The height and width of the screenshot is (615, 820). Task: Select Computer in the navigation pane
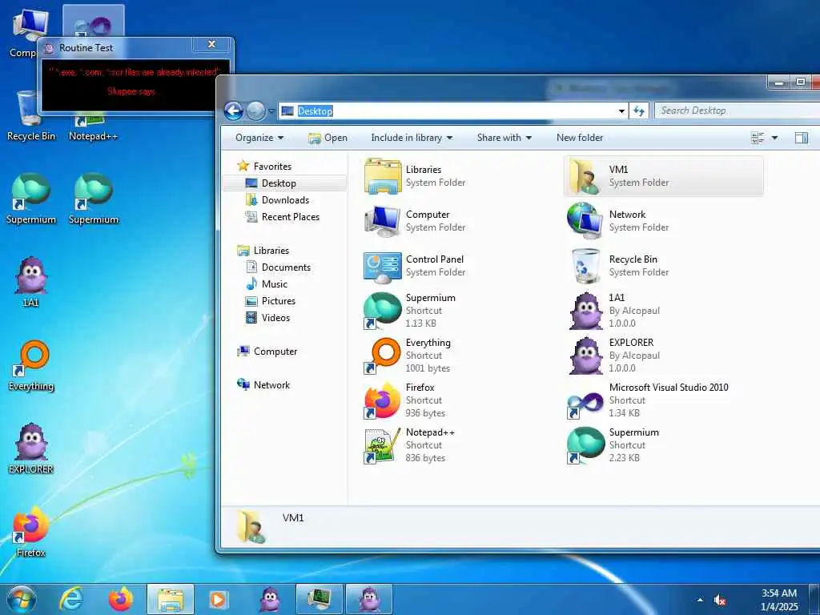(267, 352)
